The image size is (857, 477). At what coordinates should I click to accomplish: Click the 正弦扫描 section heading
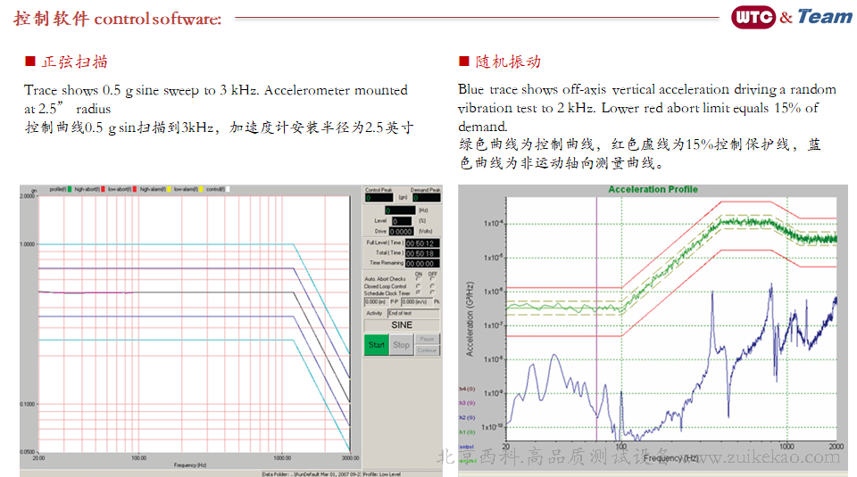click(x=75, y=62)
